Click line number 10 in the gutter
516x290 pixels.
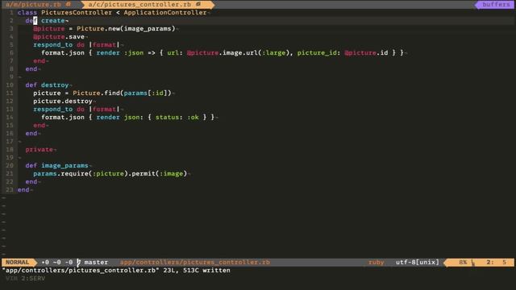10,85
